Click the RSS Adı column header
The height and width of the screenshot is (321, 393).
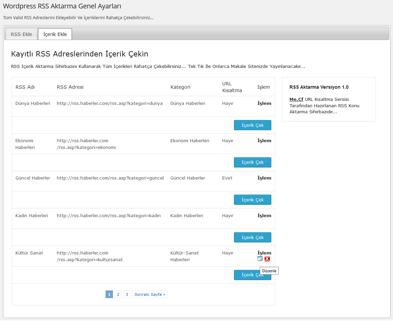[x=25, y=87]
